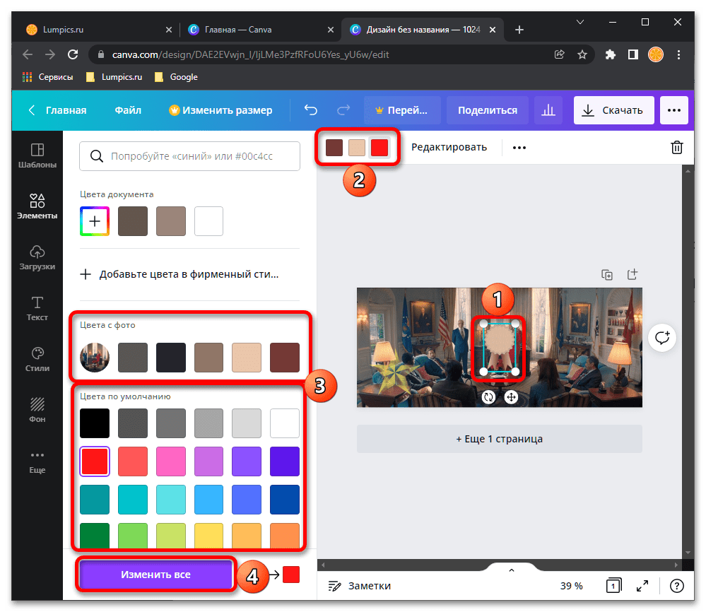Click the 39 % zoom level
706x612 pixels.
[x=572, y=586]
